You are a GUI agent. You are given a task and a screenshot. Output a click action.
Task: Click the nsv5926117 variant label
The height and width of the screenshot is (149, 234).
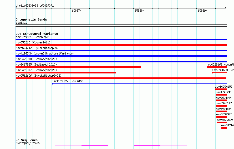pos(224,103)
